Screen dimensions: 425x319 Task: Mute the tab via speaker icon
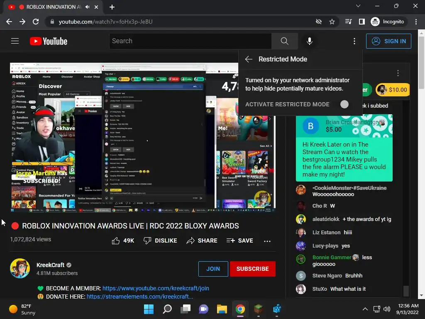tap(87, 7)
